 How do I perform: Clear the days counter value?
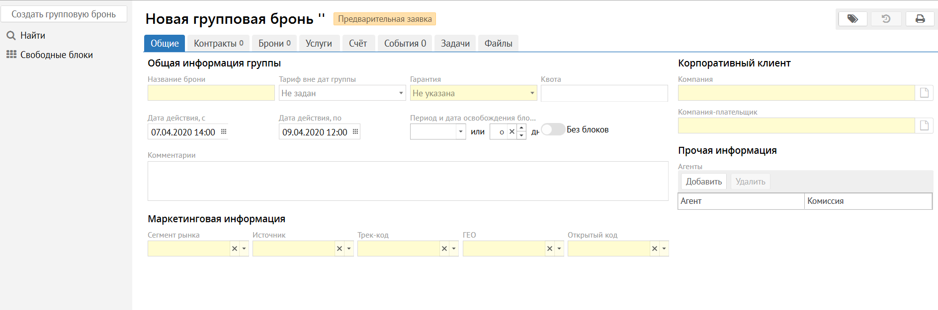512,132
